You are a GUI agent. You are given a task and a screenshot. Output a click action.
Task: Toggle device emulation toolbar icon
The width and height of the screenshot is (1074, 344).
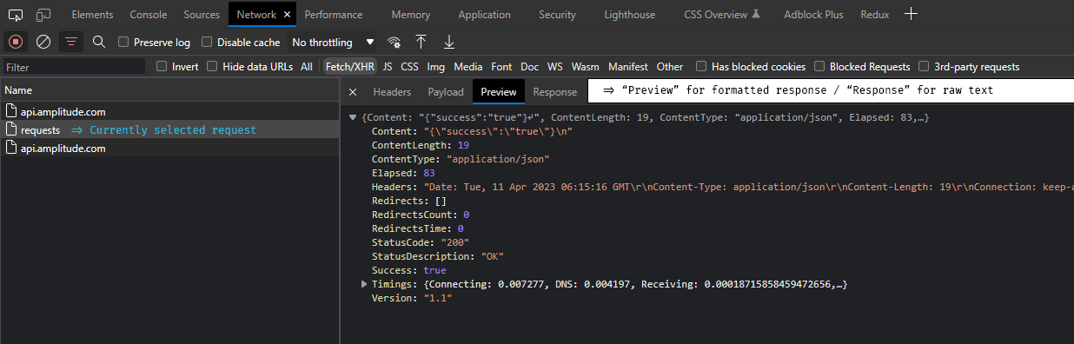point(43,15)
